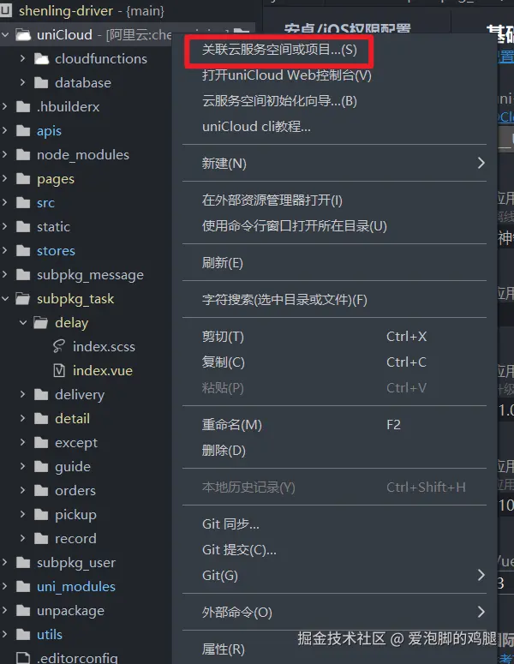The width and height of the screenshot is (514, 664).
Task: Click the index.vue Vue file icon
Action: click(59, 370)
